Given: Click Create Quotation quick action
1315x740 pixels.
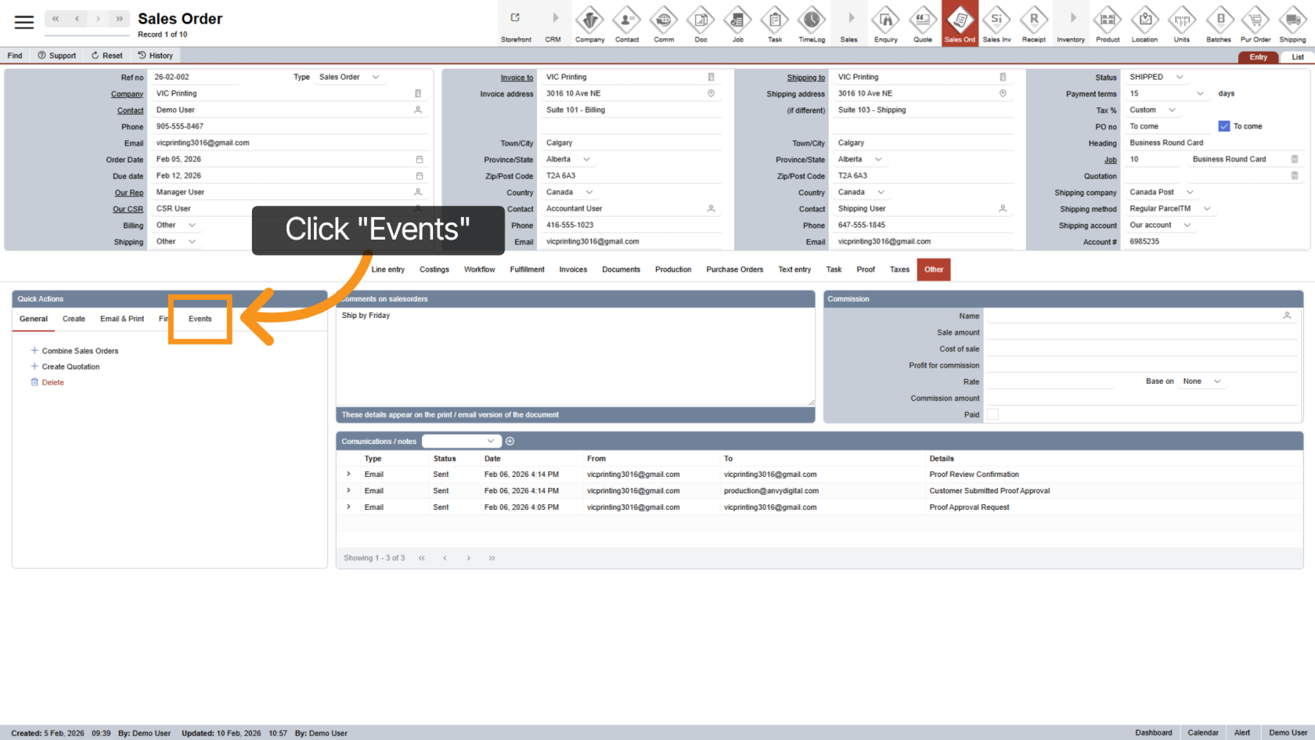Looking at the screenshot, I should (70, 366).
